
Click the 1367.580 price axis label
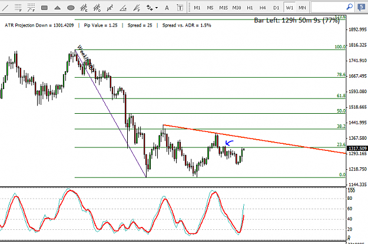coord(357,138)
